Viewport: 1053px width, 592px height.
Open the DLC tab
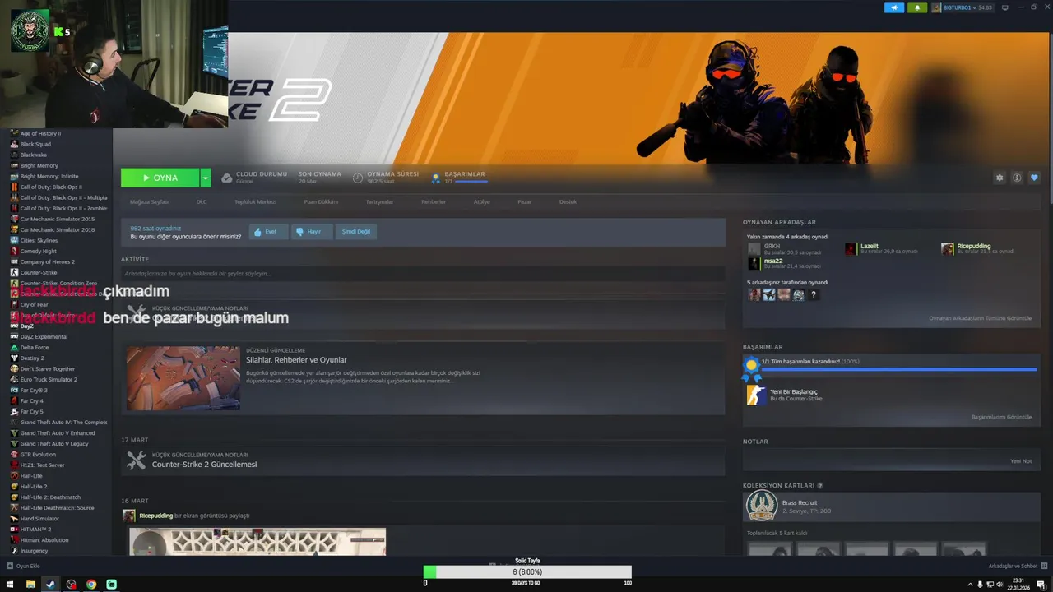pos(202,201)
